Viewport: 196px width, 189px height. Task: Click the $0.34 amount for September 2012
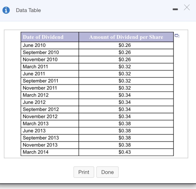point(126,109)
